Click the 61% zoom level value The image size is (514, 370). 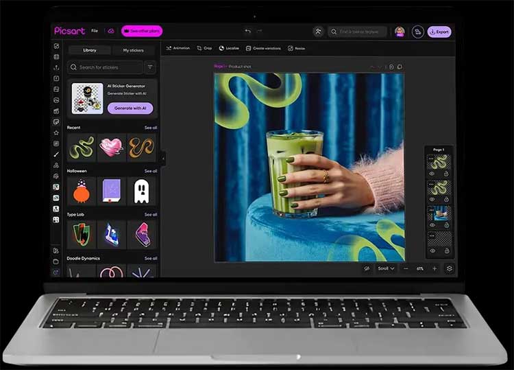coord(420,268)
